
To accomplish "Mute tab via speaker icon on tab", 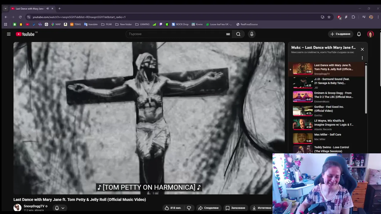I will [48, 9].
